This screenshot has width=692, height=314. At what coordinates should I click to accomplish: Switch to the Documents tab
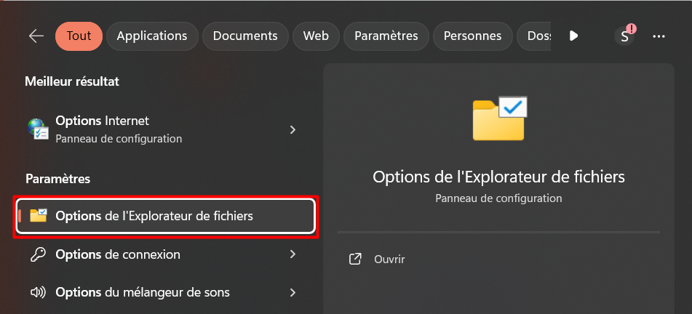pyautogui.click(x=245, y=36)
